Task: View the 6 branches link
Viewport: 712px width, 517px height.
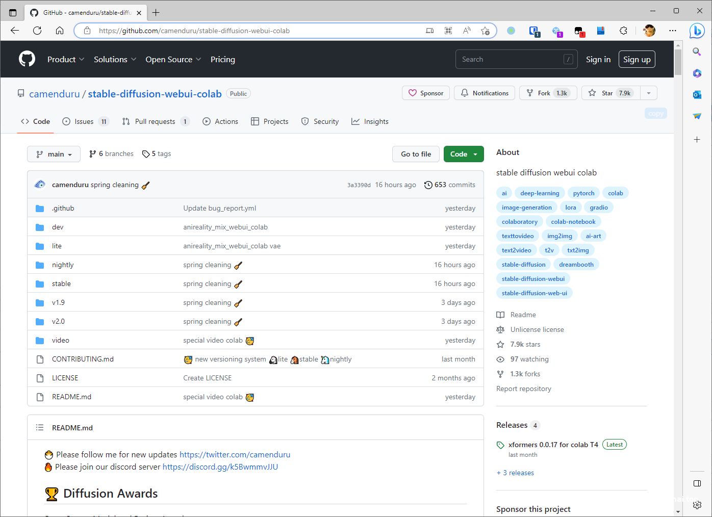Action: tap(111, 154)
